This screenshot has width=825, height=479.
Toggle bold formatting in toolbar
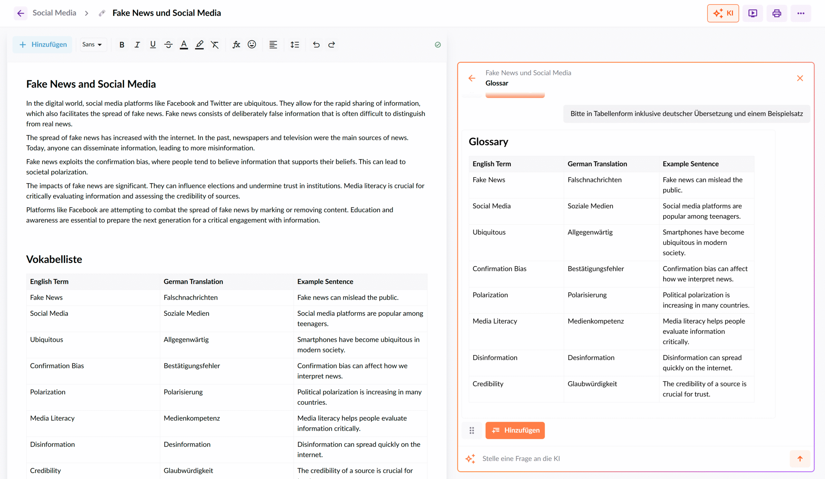point(122,44)
